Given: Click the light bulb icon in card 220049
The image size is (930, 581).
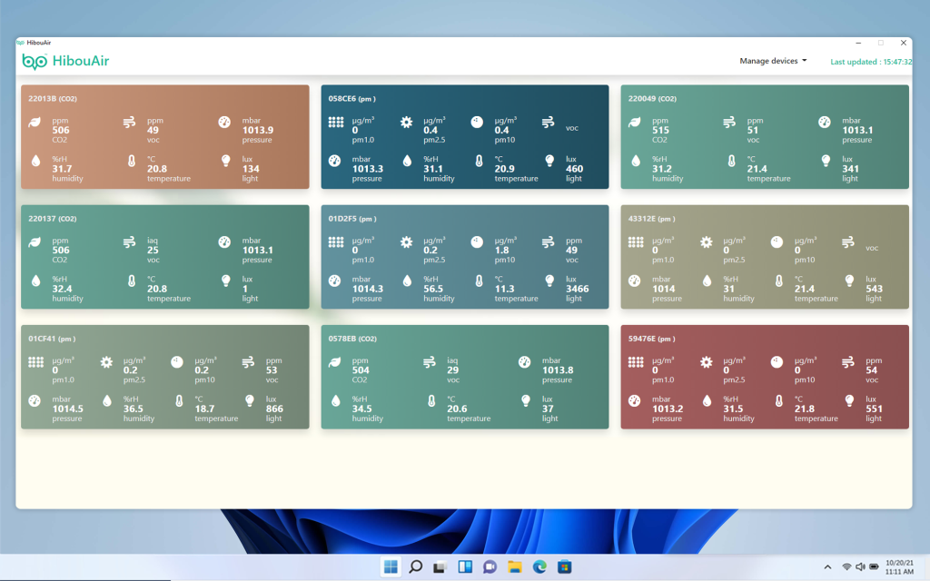Looking at the screenshot, I should coord(826,161).
